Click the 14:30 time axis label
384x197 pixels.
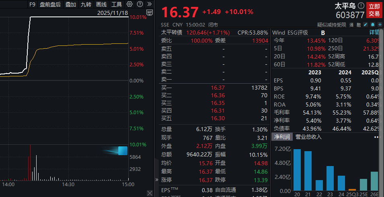click(x=68, y=185)
